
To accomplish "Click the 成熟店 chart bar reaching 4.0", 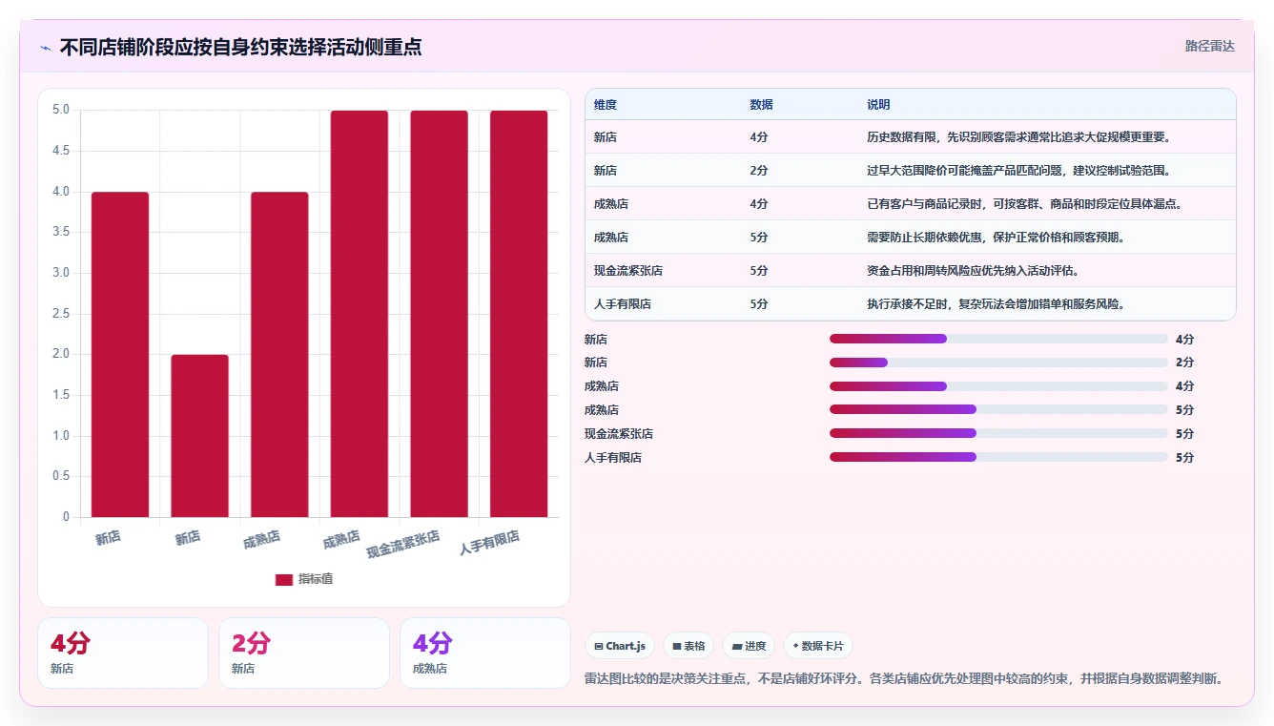I will 279,355.
